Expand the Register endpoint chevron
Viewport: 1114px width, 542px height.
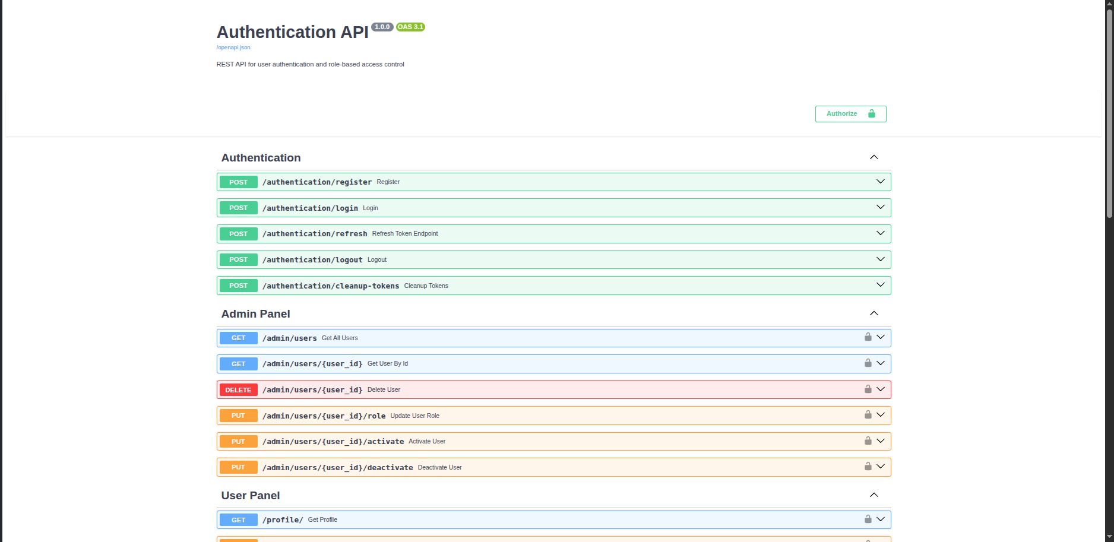(880, 182)
